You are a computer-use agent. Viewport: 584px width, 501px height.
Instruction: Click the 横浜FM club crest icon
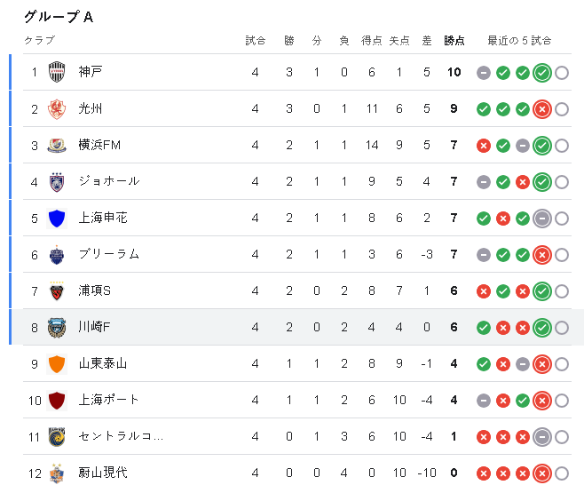point(57,145)
